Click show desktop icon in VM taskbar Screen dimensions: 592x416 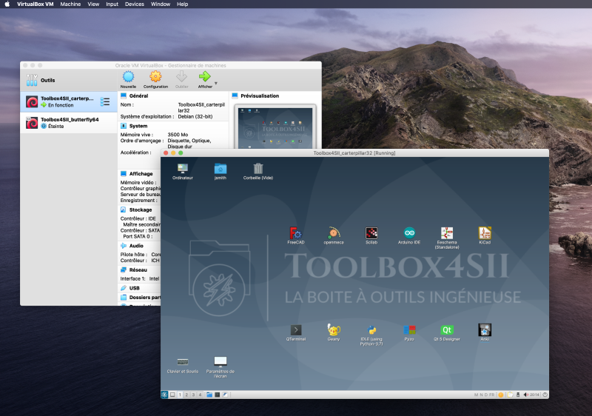pos(172,395)
